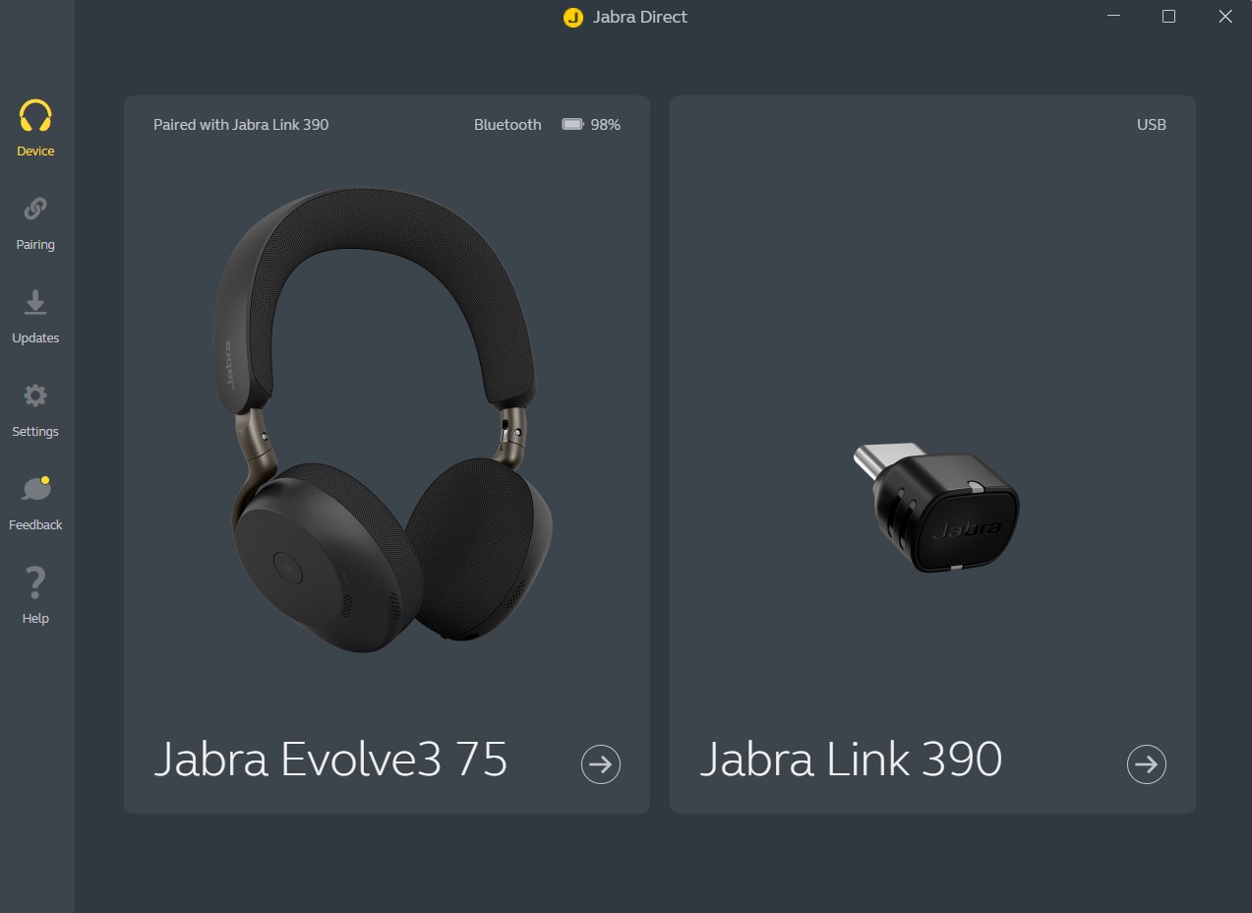Open Jabra Link 390 arrow button

click(x=1147, y=764)
